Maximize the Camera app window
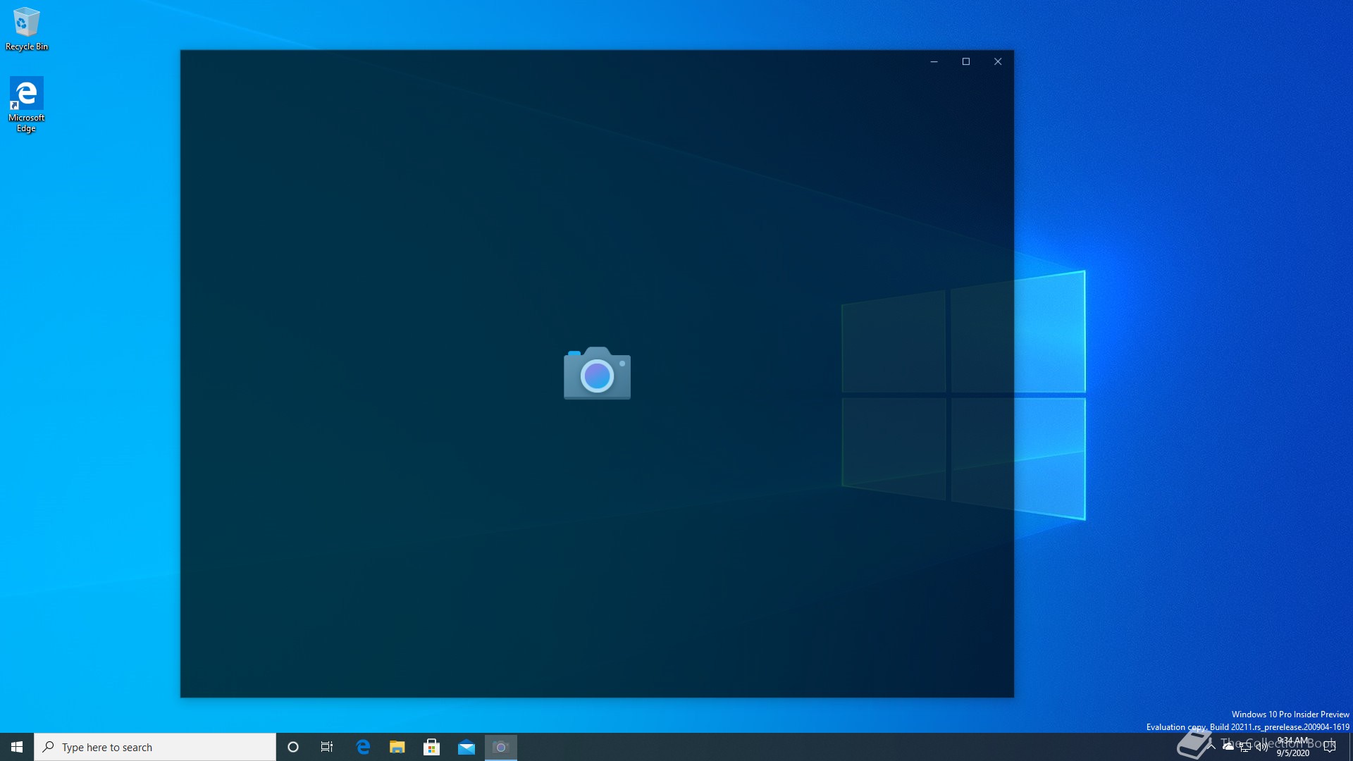1353x761 pixels. [966, 62]
